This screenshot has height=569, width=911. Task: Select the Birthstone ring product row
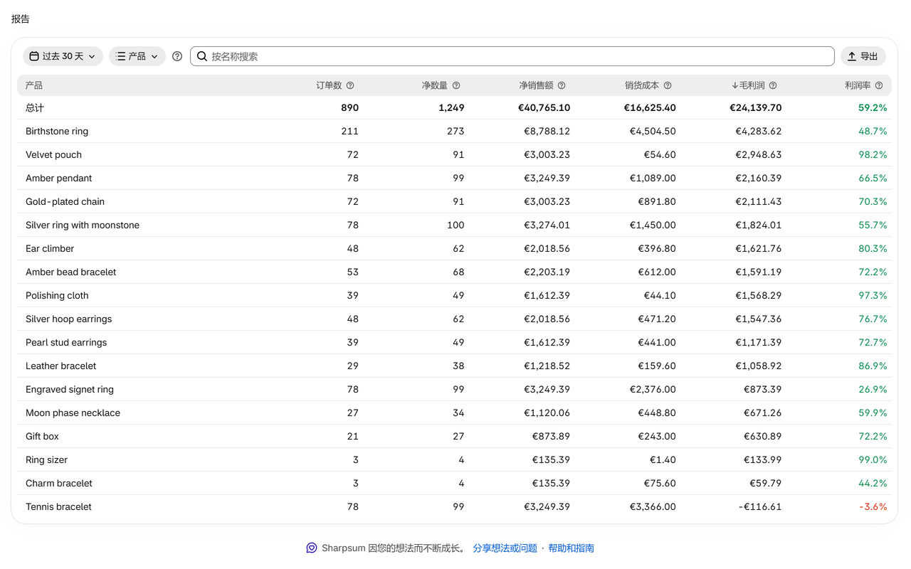(x=454, y=131)
